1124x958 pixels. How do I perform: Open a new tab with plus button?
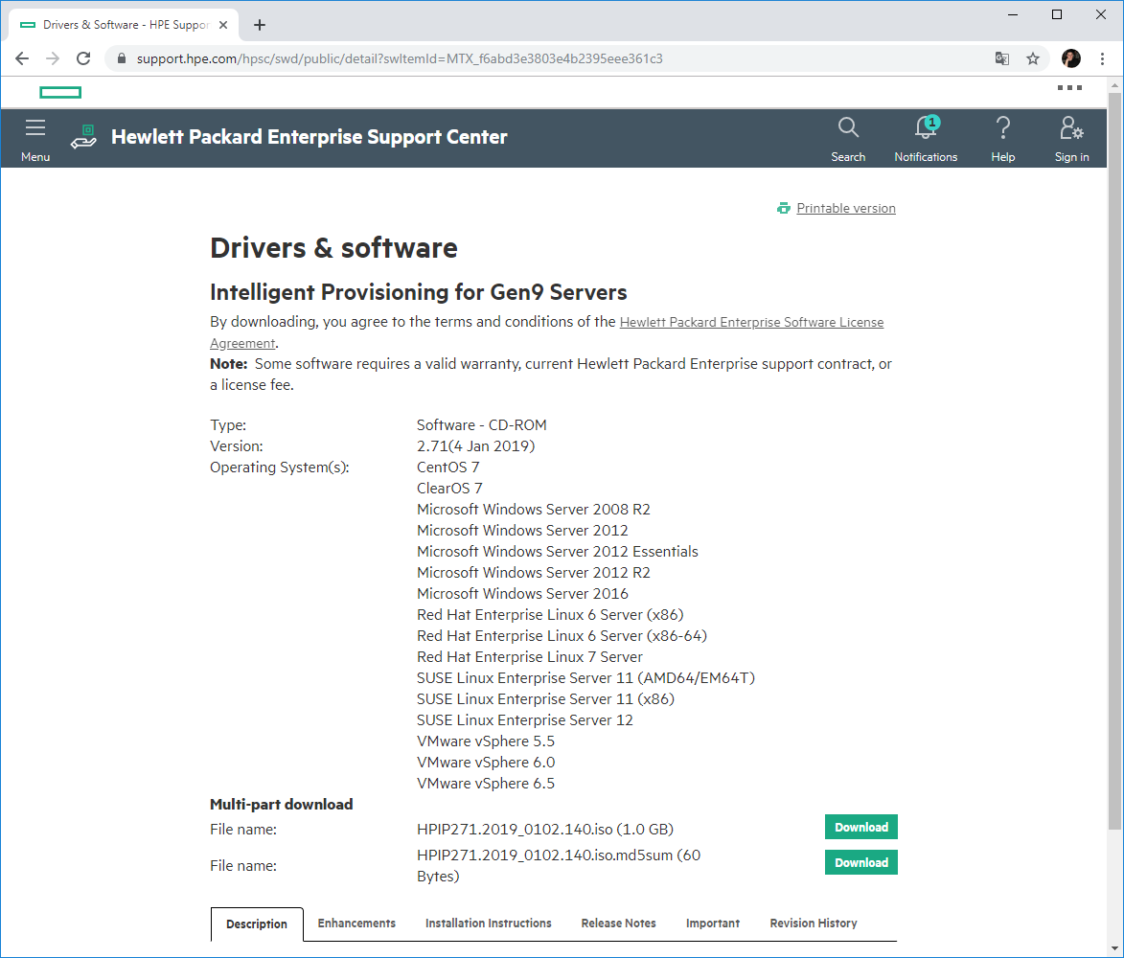pyautogui.click(x=260, y=25)
